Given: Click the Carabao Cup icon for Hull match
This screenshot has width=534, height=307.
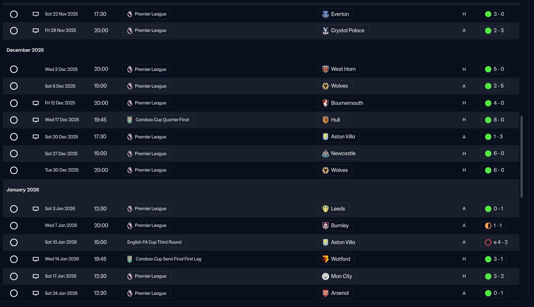Looking at the screenshot, I should tap(130, 120).
